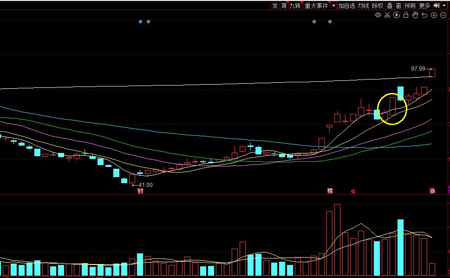Zoom in with the plus circle icon

[x=434, y=15]
